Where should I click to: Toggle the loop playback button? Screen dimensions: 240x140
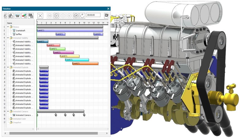[x=82, y=15]
